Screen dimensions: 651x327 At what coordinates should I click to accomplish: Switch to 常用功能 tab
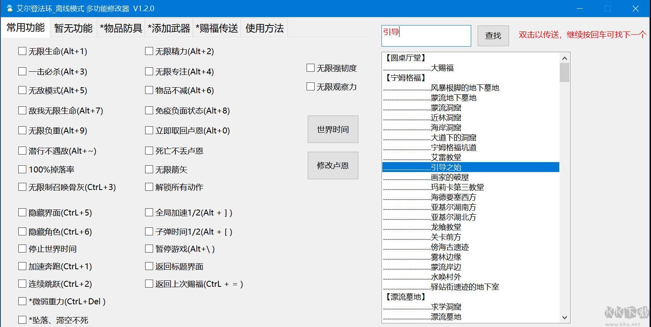click(x=26, y=27)
